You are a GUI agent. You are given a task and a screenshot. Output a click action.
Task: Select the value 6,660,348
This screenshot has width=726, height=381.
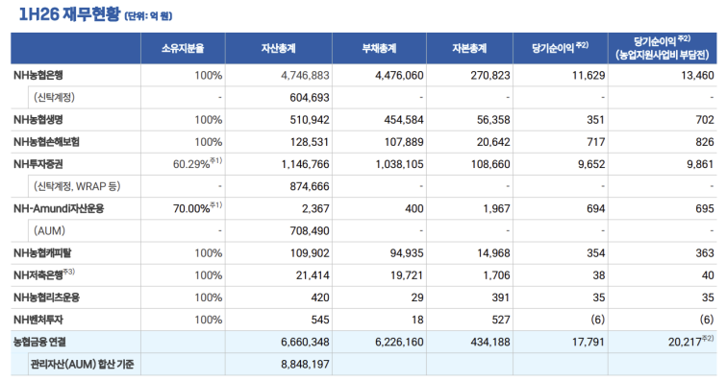tap(305, 343)
